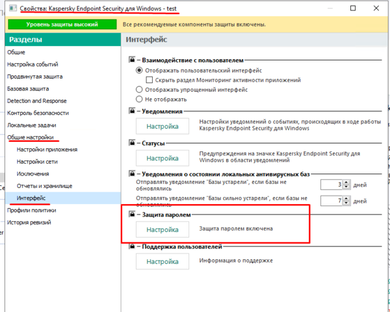Toggle lock icon beside Поддержка пользователей
Screen dimensions: 390x312
[132, 246]
